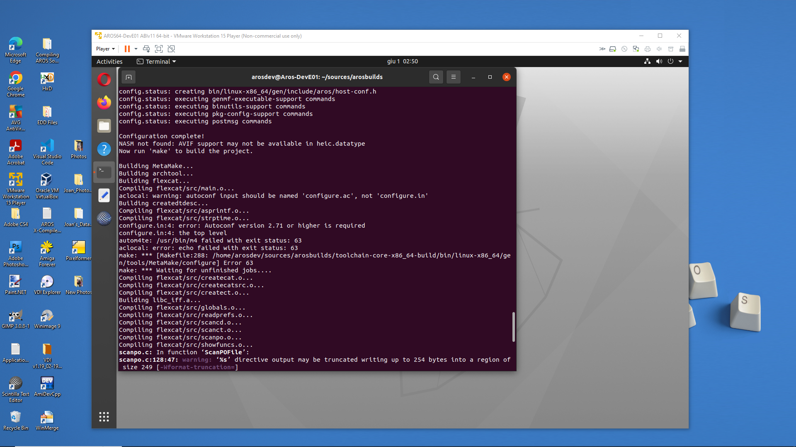Select the Amiga Forever desktop icon
Viewport: 796px width, 447px height.
(x=47, y=254)
